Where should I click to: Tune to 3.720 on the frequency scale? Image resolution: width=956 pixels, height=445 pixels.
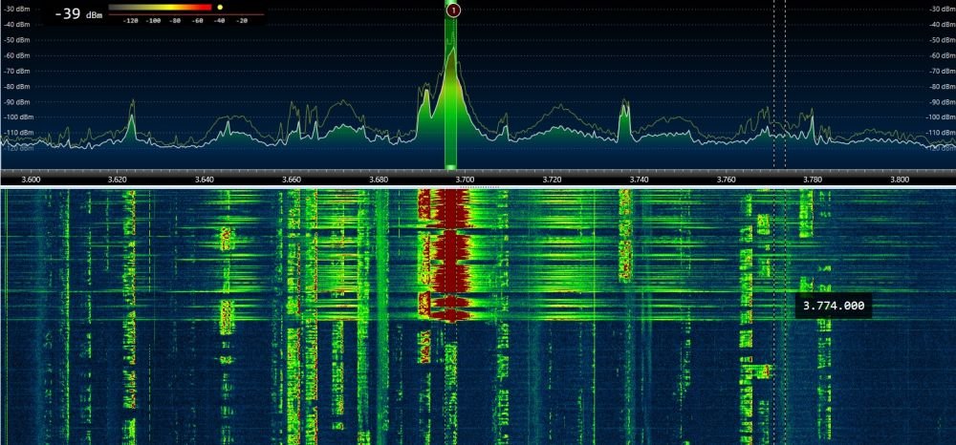553,179
